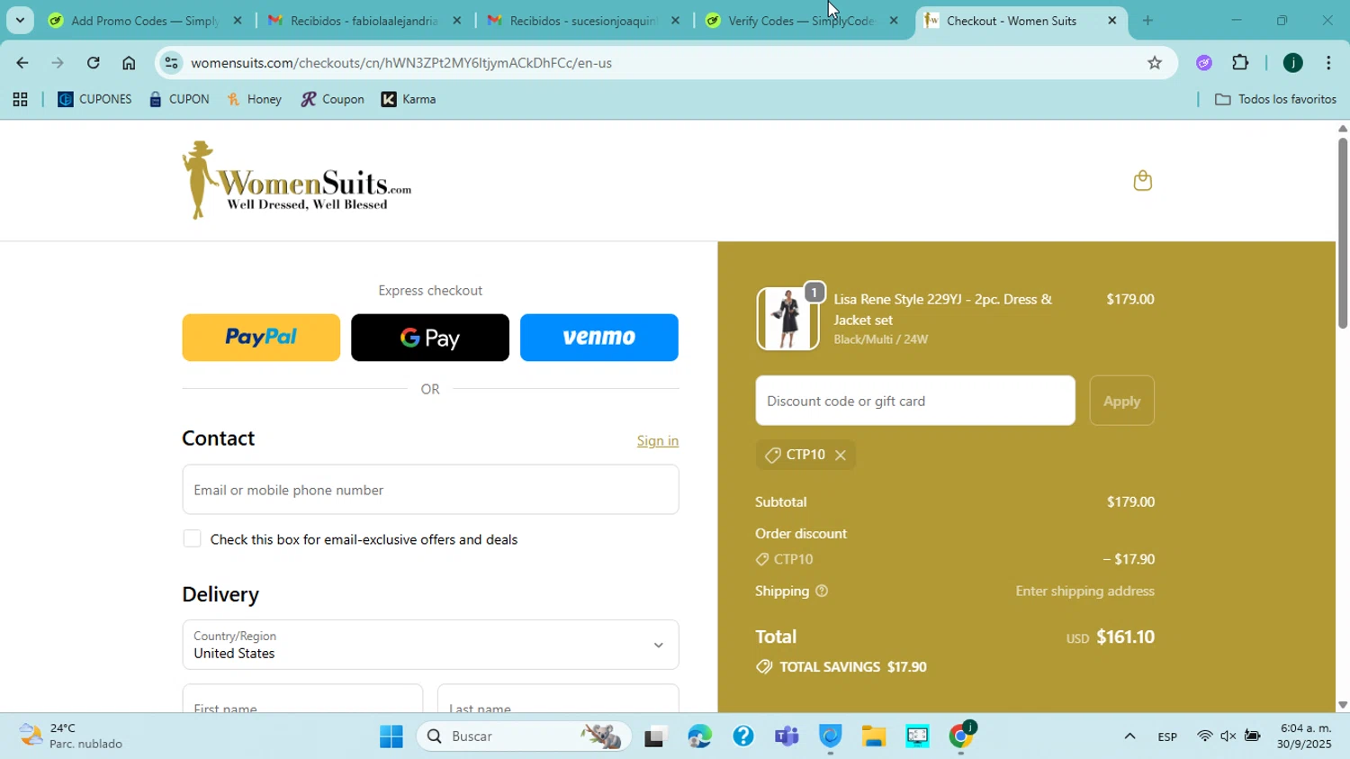Open volume control in the tray
Viewport: 1350px width, 759px height.
coord(1228,736)
